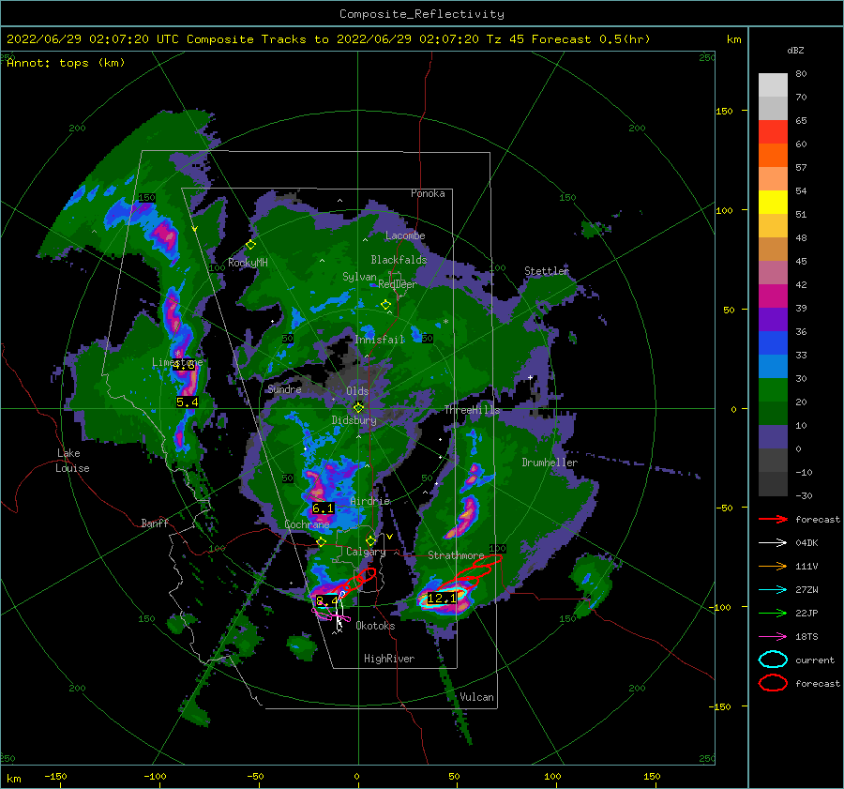Click the Sundre label
Screen dimensions: 844x789
click(x=284, y=388)
